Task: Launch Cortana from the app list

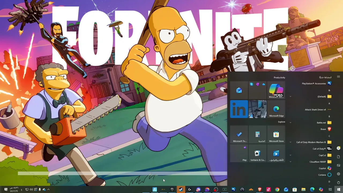Action: point(311,175)
